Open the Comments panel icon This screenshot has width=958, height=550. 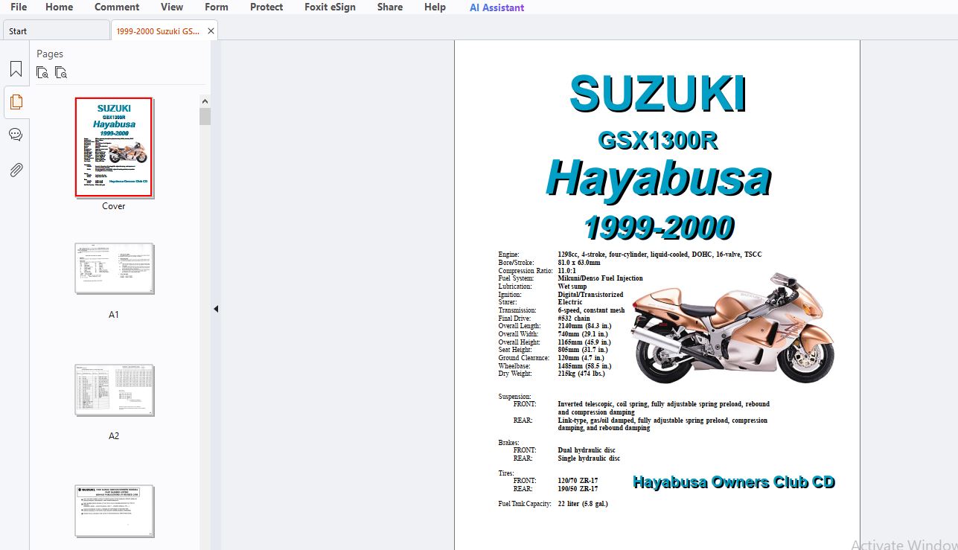pos(16,135)
